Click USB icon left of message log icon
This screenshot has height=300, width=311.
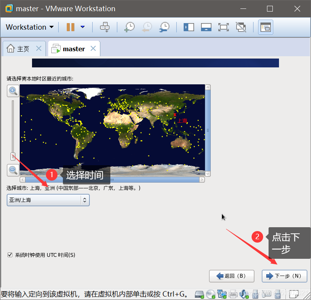[x=278, y=294]
